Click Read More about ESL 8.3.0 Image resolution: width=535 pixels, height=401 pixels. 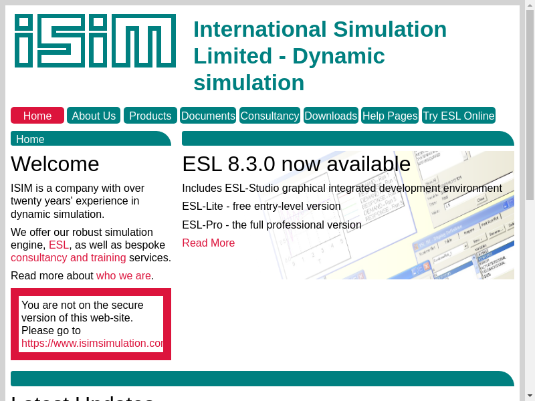209,243
